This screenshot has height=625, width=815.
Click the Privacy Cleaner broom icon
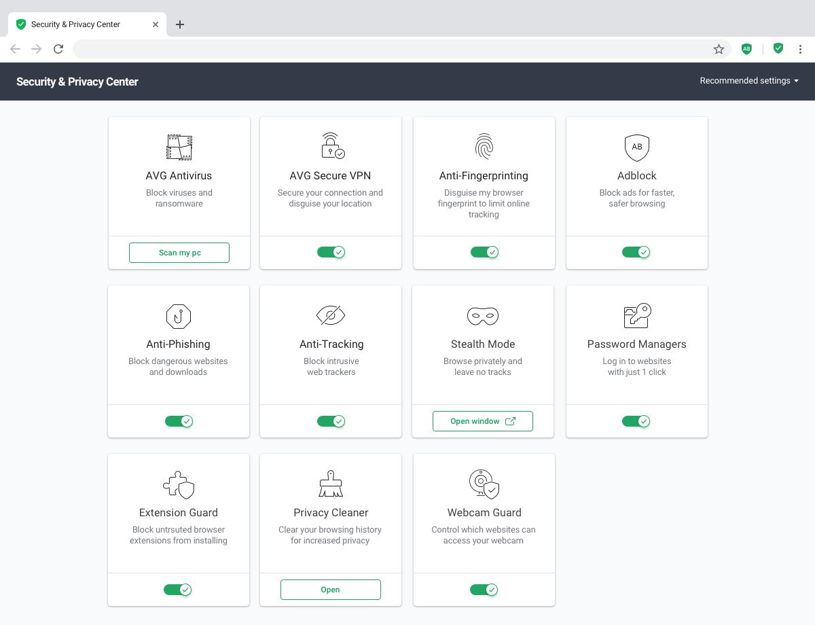point(331,484)
